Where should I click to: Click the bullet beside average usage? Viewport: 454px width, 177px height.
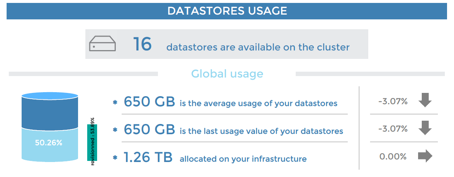[115, 103]
